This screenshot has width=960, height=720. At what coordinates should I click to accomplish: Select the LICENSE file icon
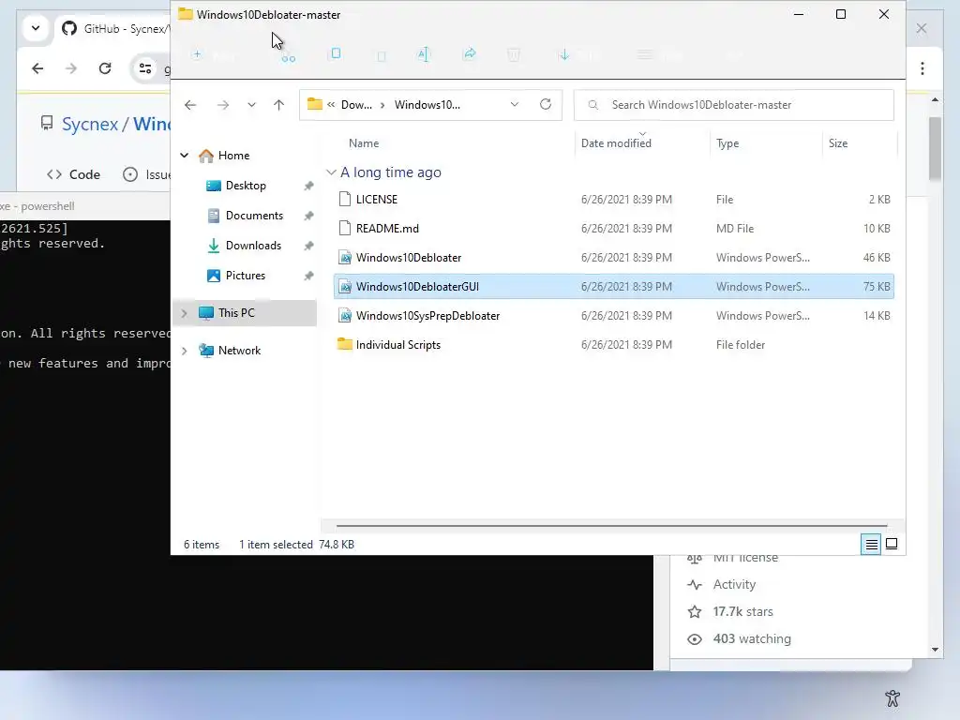pos(345,199)
